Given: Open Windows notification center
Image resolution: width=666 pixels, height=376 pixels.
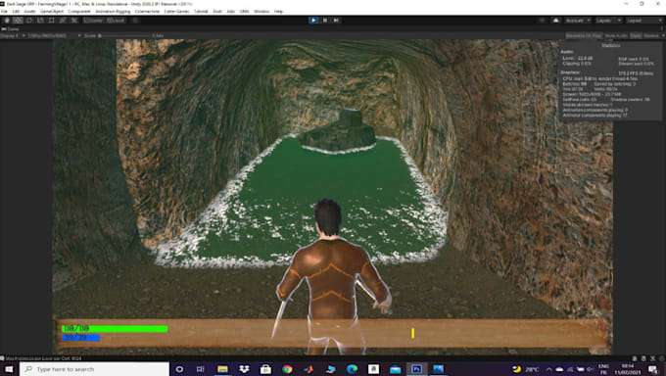Looking at the screenshot, I should click(x=653, y=369).
